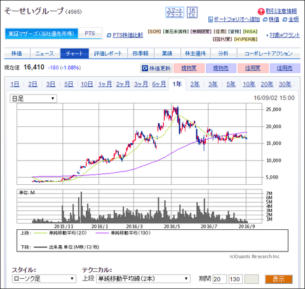Select 2年 chart period
The height and width of the screenshot is (289, 305).
(x=195, y=84)
